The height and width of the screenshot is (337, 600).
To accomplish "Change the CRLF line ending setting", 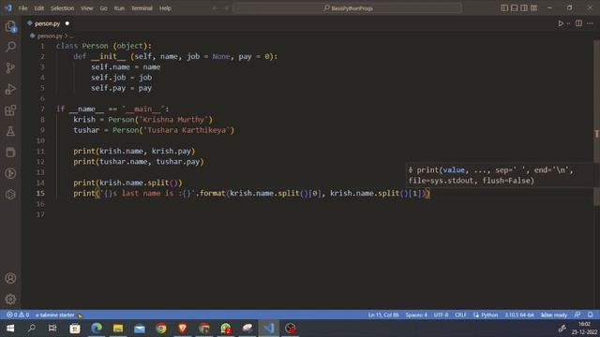I will point(460,315).
